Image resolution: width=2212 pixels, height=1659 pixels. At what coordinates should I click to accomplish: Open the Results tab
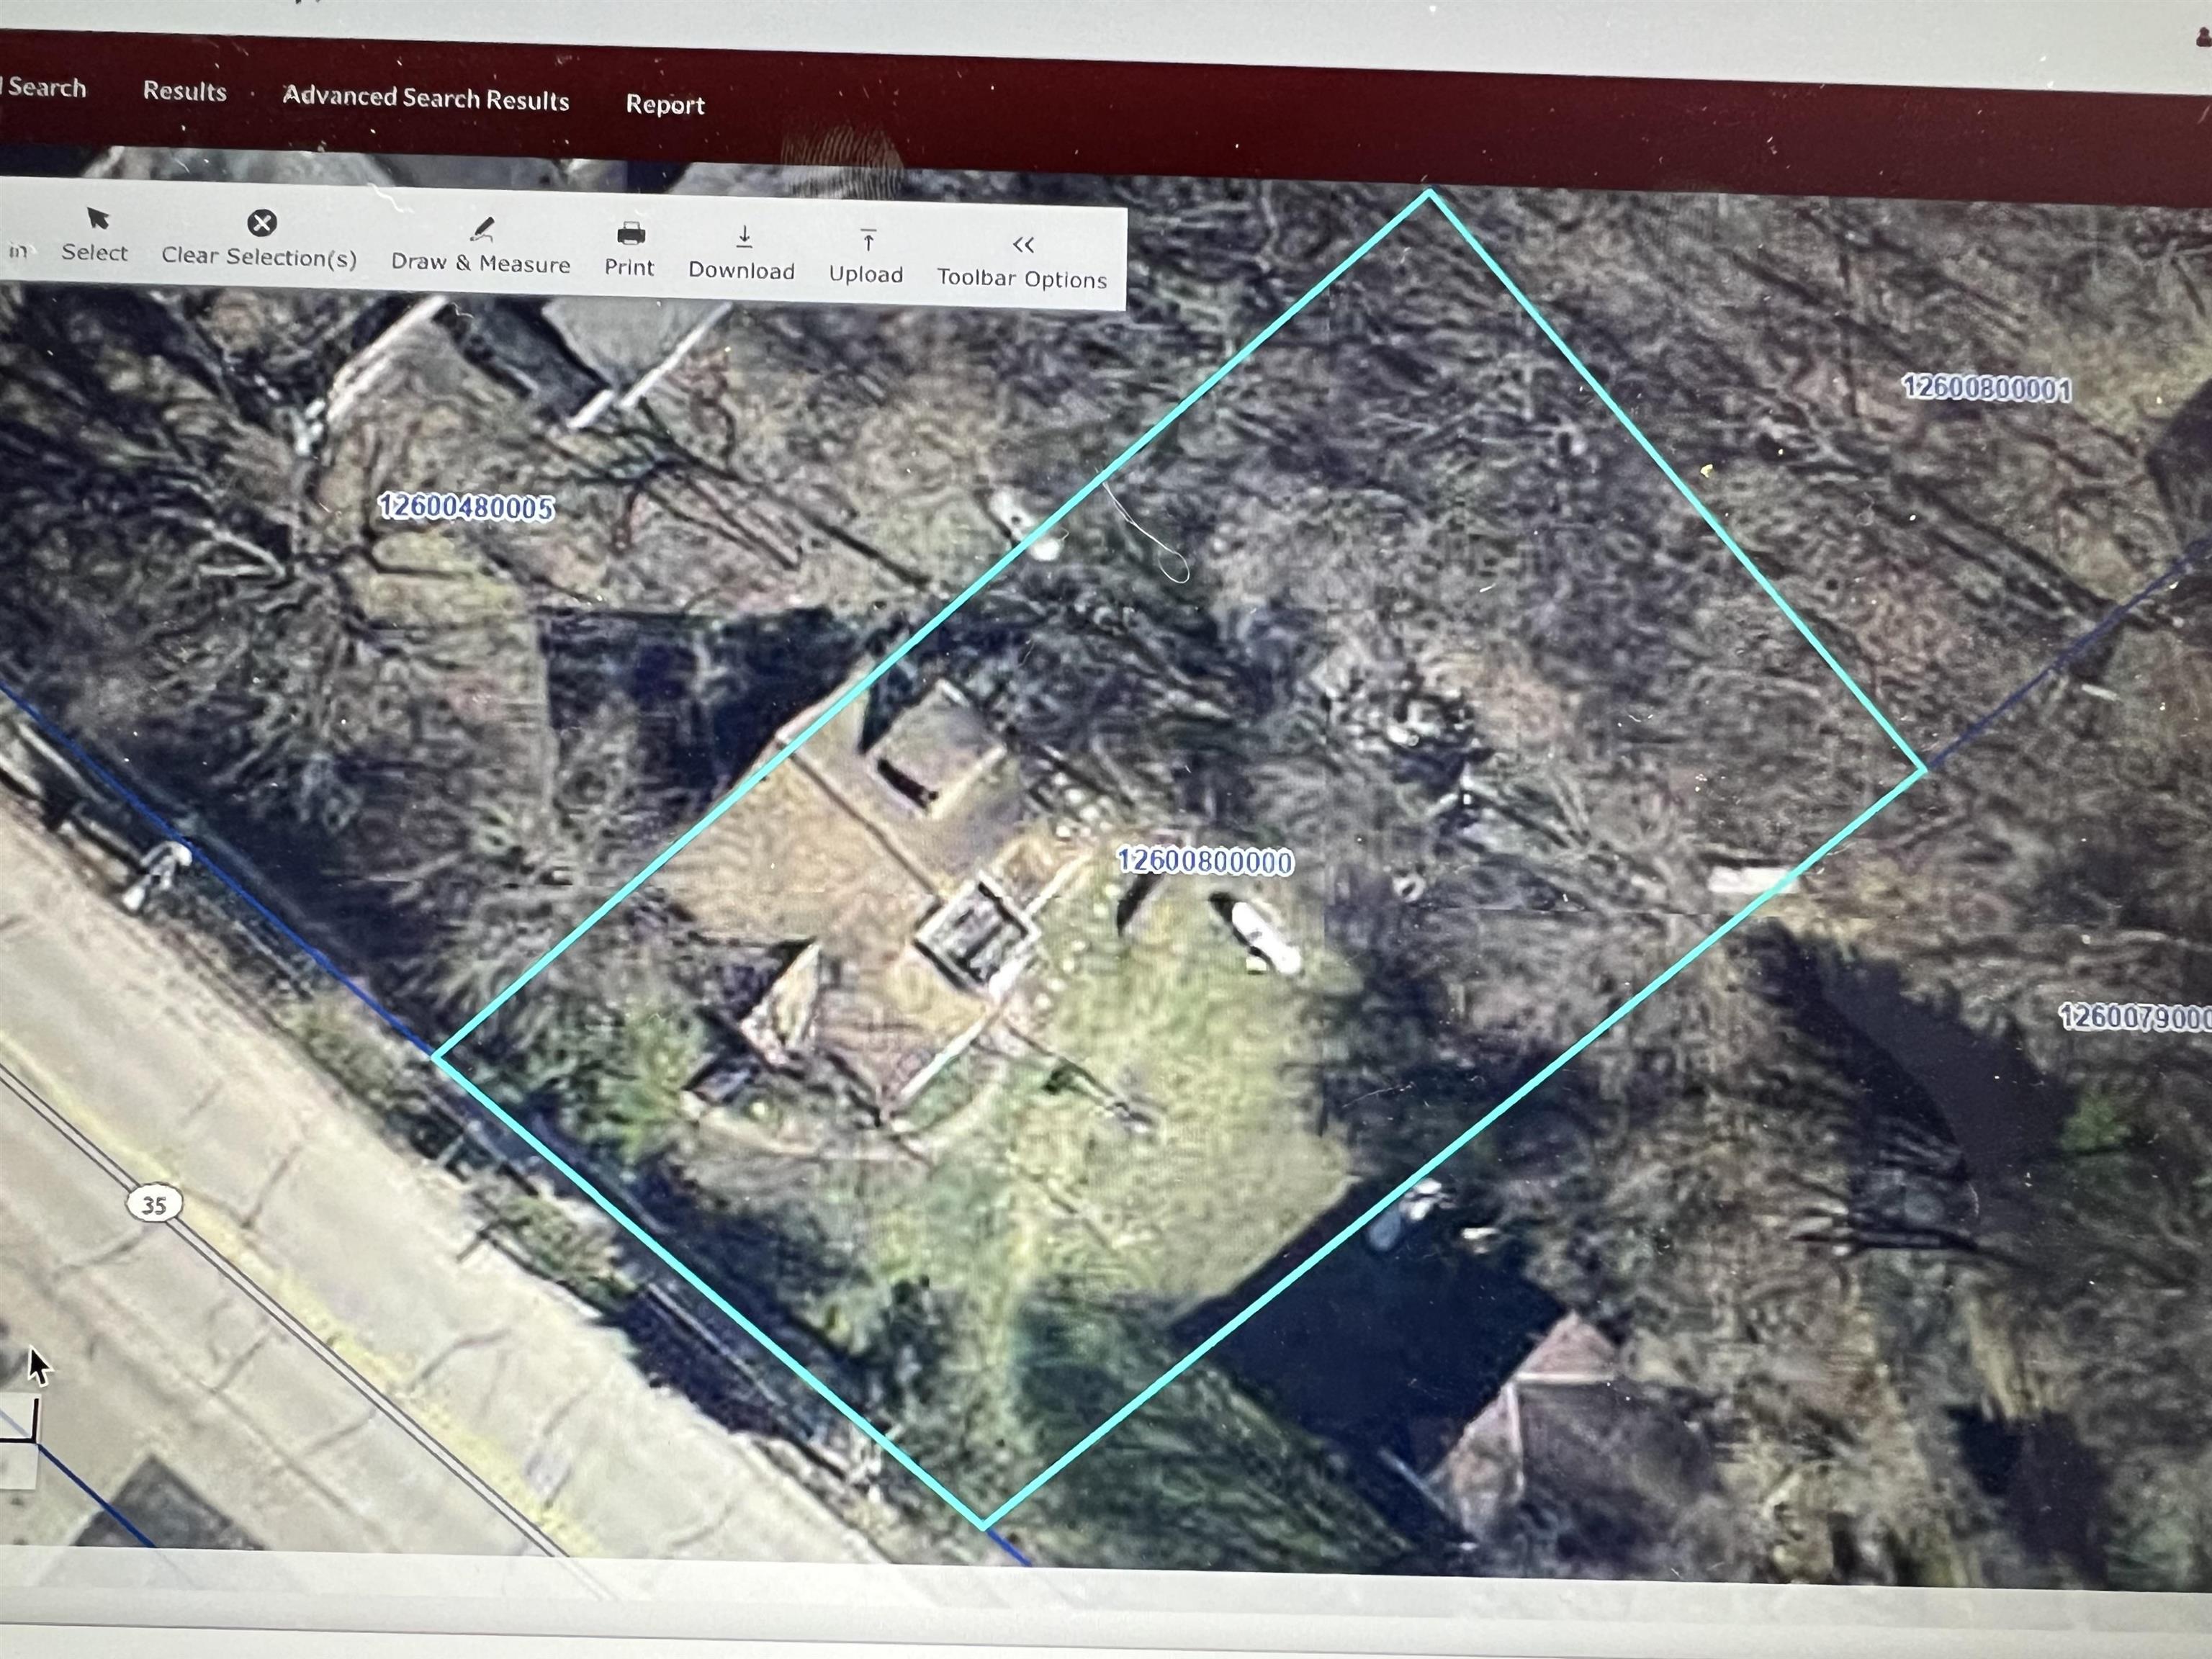185,92
